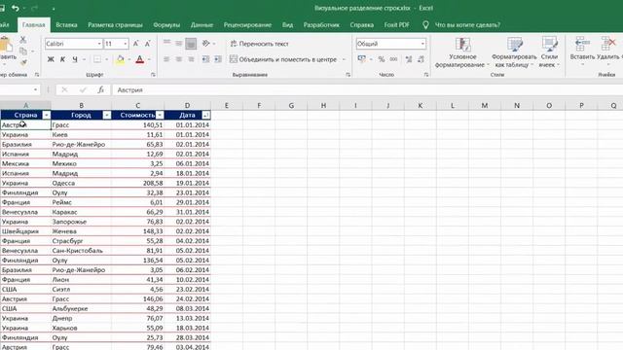The image size is (623, 350).
Task: Open Форматировать как таблицу gallery
Action: point(514,52)
